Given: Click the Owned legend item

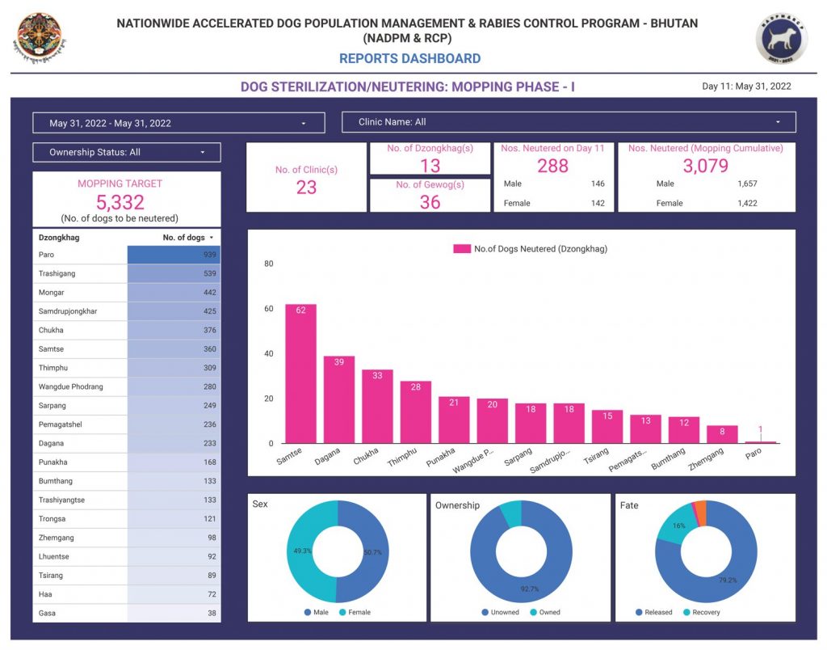Looking at the screenshot, I should point(544,613).
